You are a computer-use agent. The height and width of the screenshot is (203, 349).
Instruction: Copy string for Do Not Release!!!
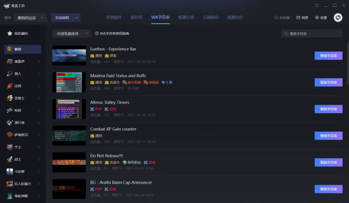coord(328,163)
